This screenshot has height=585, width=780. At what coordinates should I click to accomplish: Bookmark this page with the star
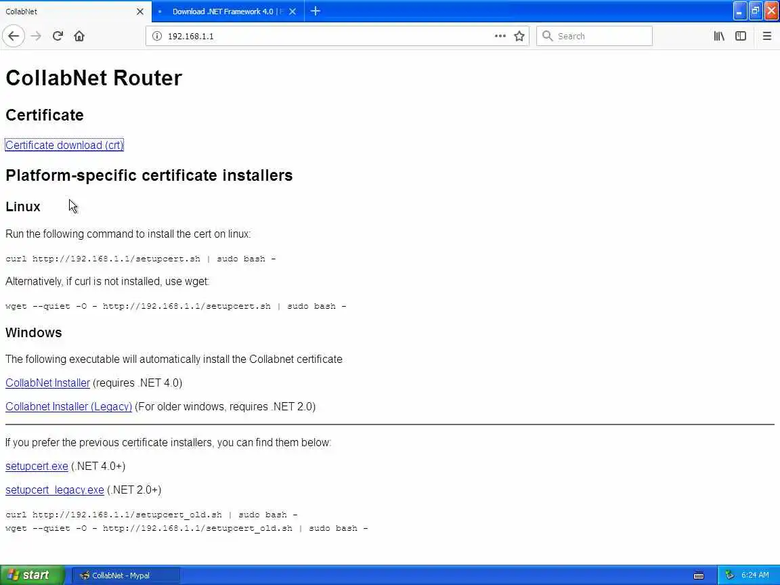tap(519, 36)
